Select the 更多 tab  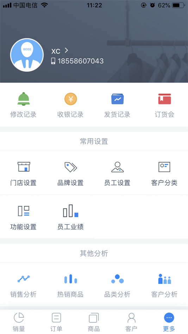pos(169,322)
